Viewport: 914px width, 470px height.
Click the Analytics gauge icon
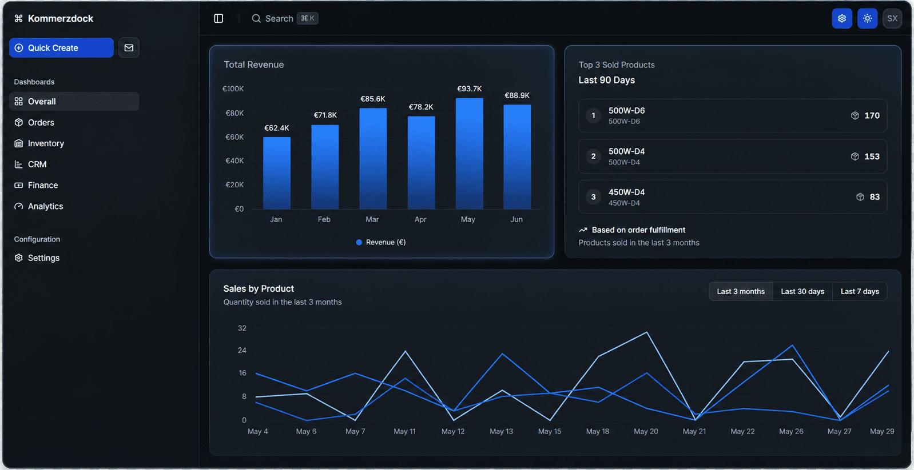pos(19,206)
